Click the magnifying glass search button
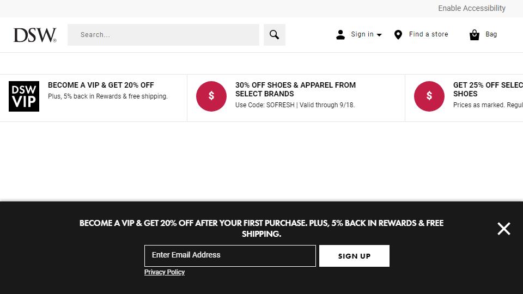Viewport: 523px width, 294px height. pyautogui.click(x=274, y=35)
